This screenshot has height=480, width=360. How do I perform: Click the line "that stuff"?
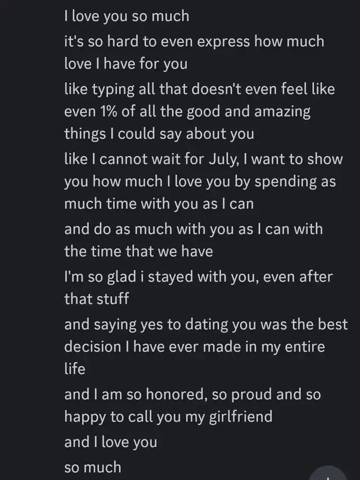(97, 299)
